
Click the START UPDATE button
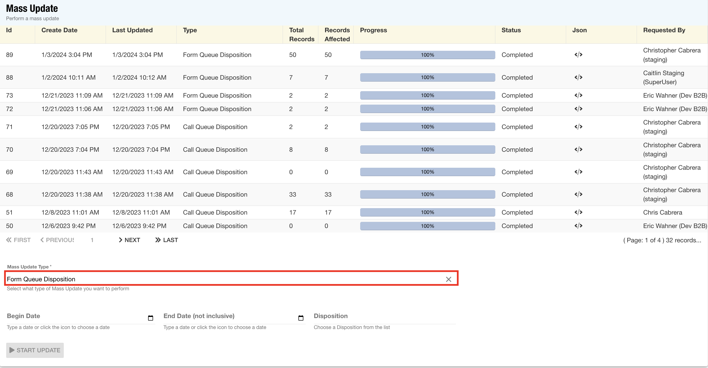[x=35, y=350]
